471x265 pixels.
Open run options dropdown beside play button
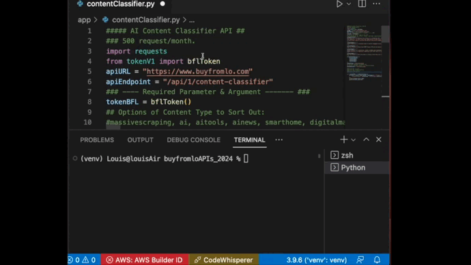tap(349, 4)
